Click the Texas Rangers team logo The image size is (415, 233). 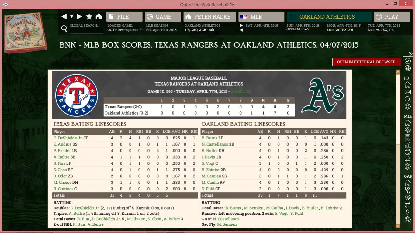tap(77, 95)
